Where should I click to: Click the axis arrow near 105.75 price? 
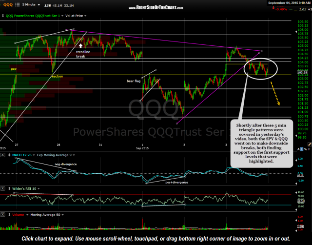pyautogui.click(x=296, y=32)
